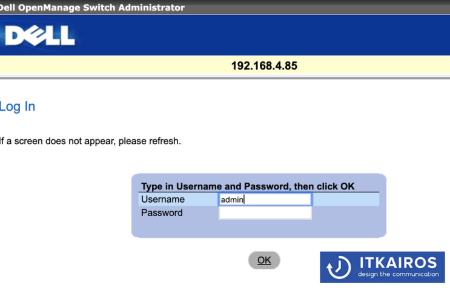Screen dimensions: 450x288
Task: Click the "design the communication" tagline
Action: [x=397, y=275]
